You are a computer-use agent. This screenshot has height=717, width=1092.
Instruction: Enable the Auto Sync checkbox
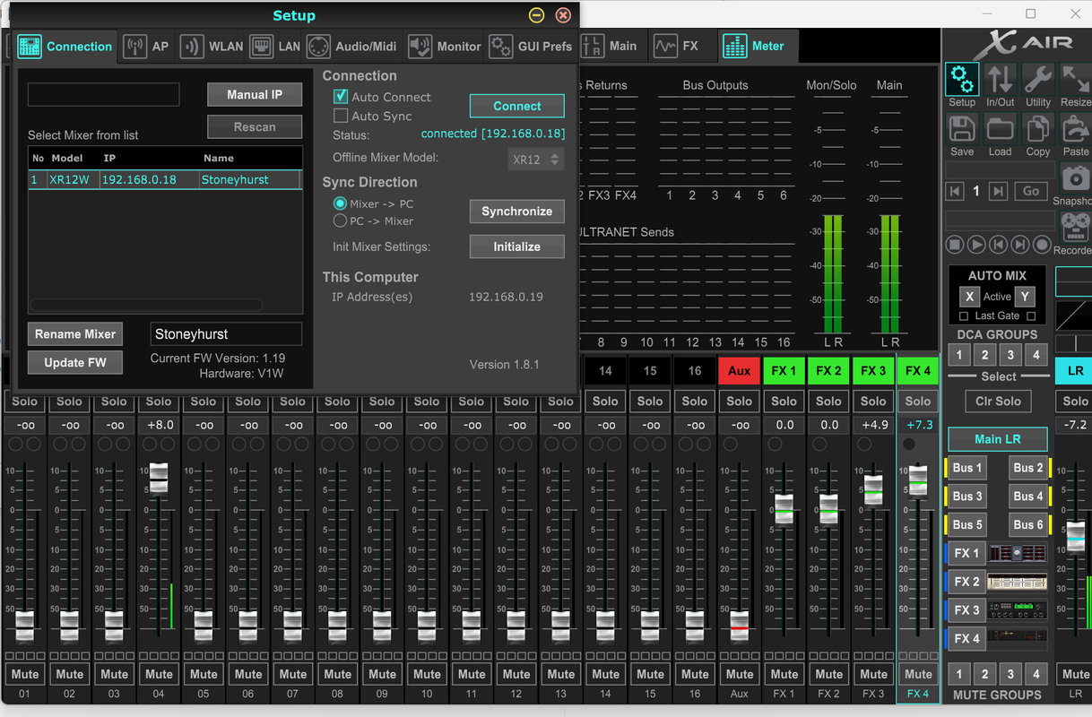coord(341,116)
